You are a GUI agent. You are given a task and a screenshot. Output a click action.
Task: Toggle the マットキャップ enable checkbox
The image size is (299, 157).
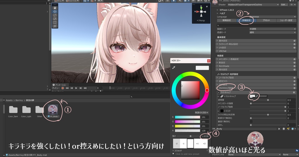click(x=219, y=92)
